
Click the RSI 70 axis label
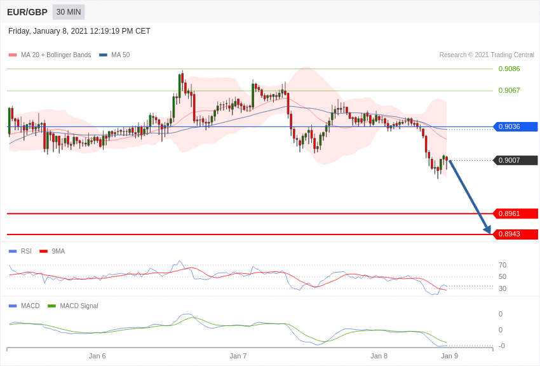pyautogui.click(x=503, y=265)
